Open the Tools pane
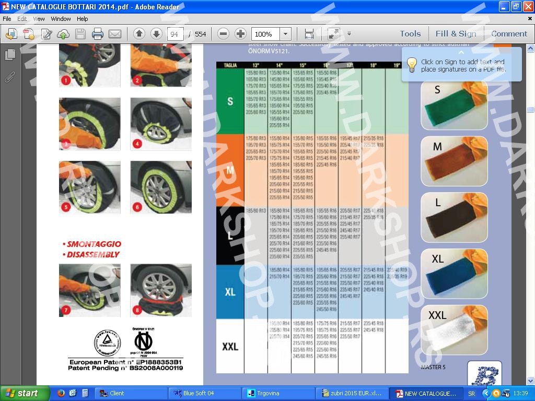 [x=410, y=34]
